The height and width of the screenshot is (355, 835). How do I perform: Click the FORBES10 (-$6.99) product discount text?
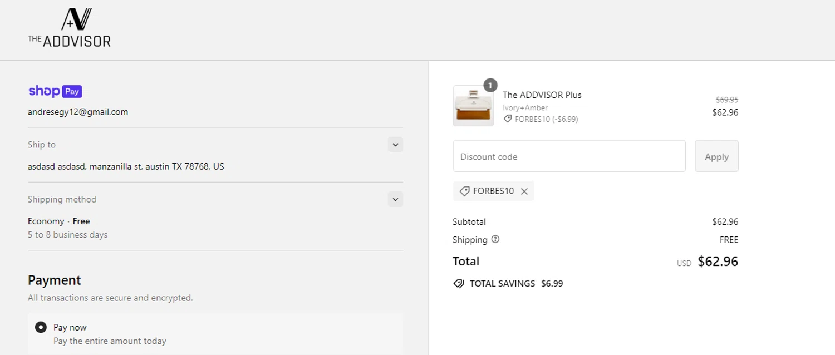point(547,119)
